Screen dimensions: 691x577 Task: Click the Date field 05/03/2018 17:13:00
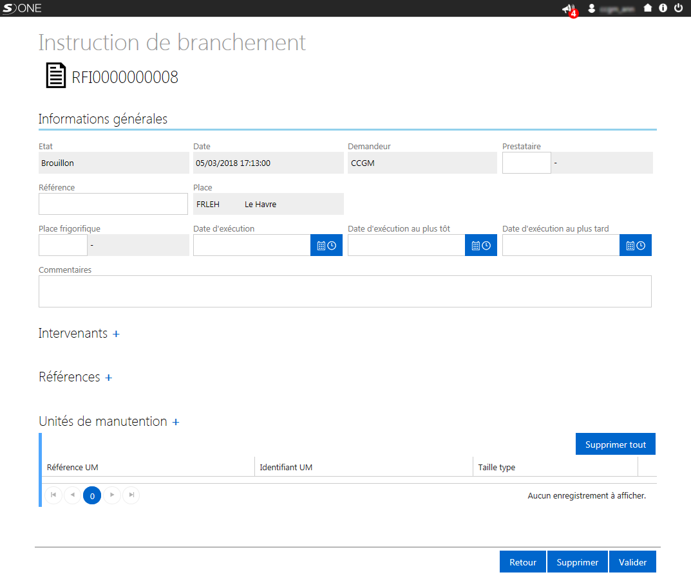click(269, 163)
